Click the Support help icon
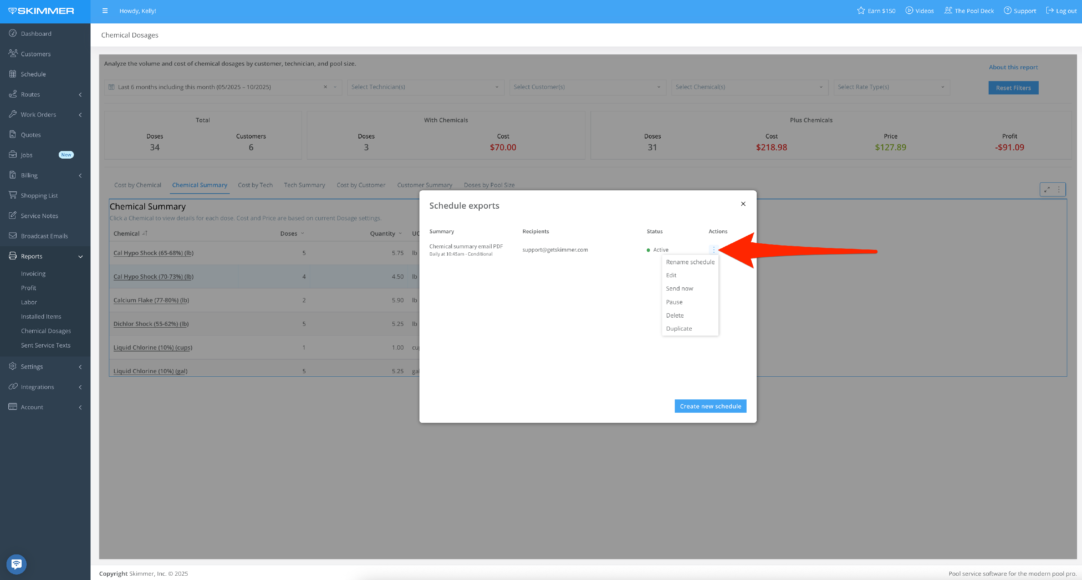 coord(1007,10)
